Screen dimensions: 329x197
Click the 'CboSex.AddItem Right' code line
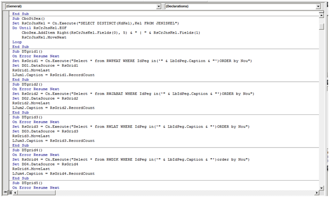[111, 33]
